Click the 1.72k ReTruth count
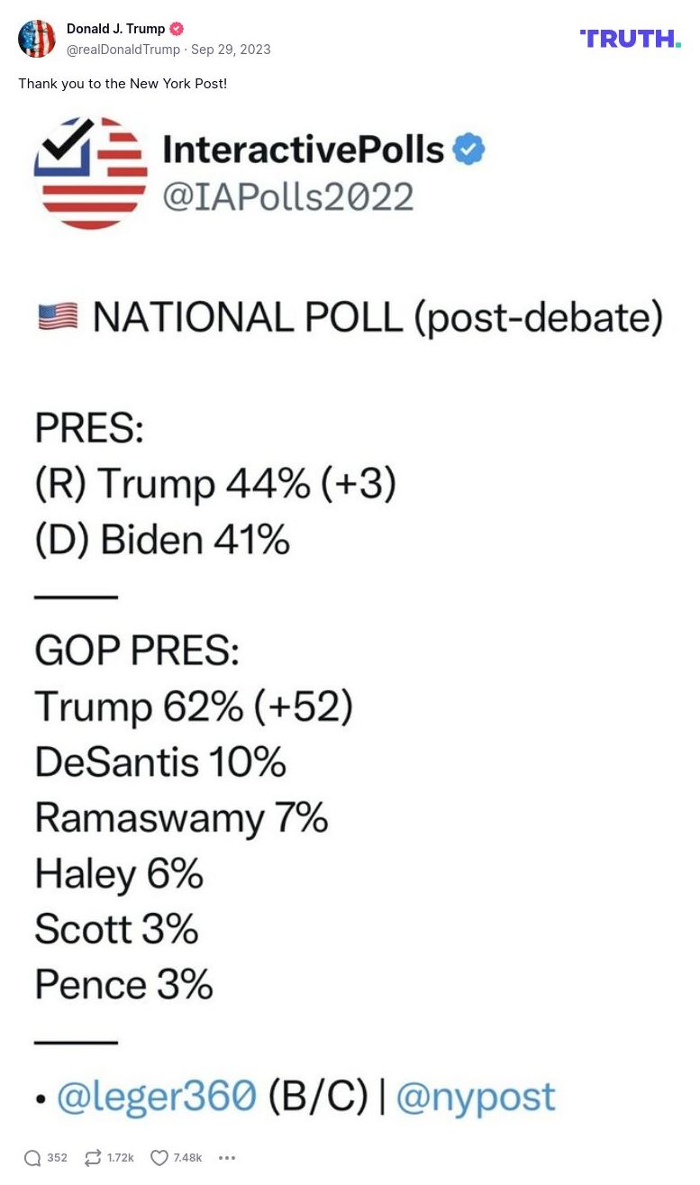700x1185 pixels. 121,1158
